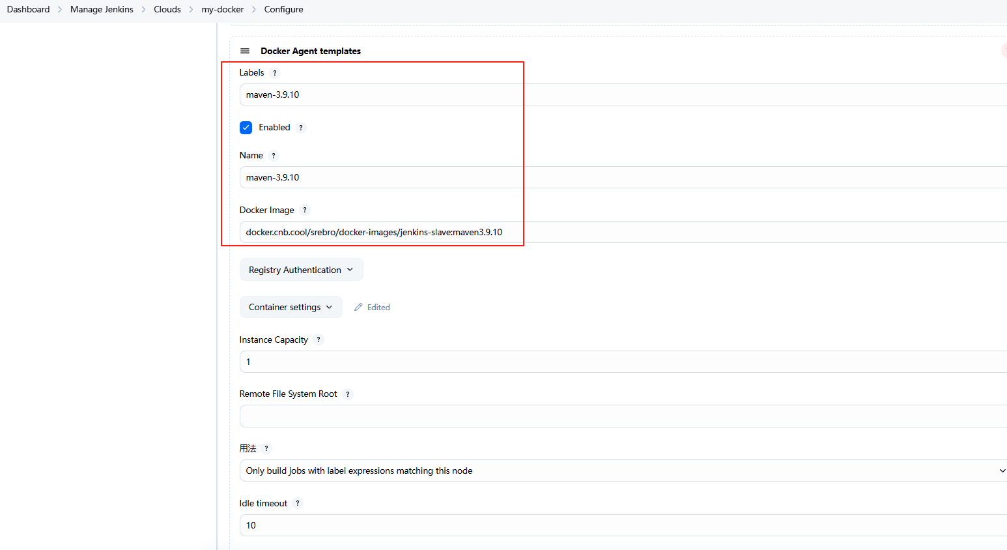Open help icon next to Name

(274, 156)
